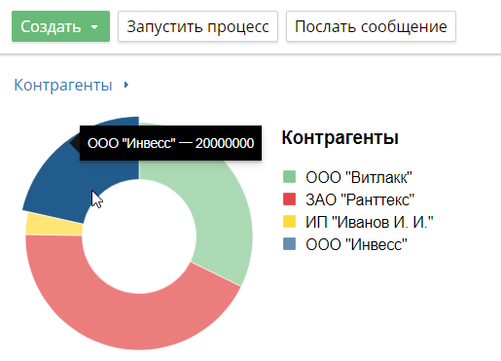The height and width of the screenshot is (361, 501).
Task: Click legend label ЗАО "Ранттекс"
Action: click(x=360, y=199)
